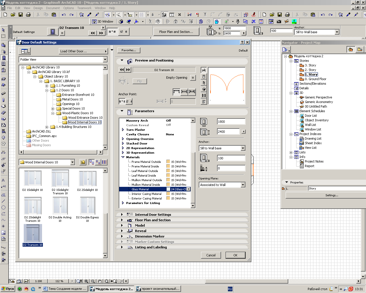Open the Document menu
Screen dimensions: 366x293
pos(53,8)
